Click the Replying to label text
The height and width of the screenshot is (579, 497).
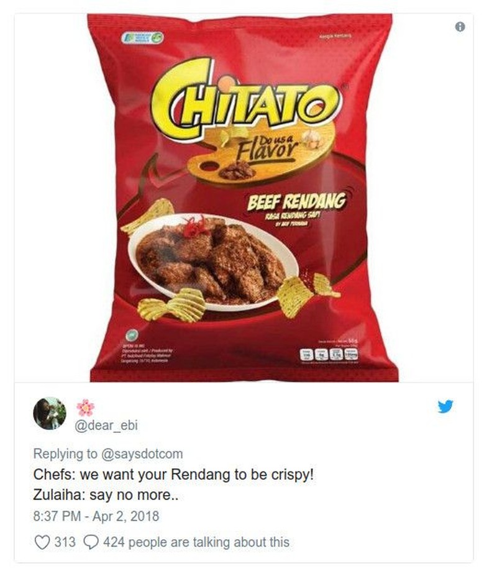(65, 454)
